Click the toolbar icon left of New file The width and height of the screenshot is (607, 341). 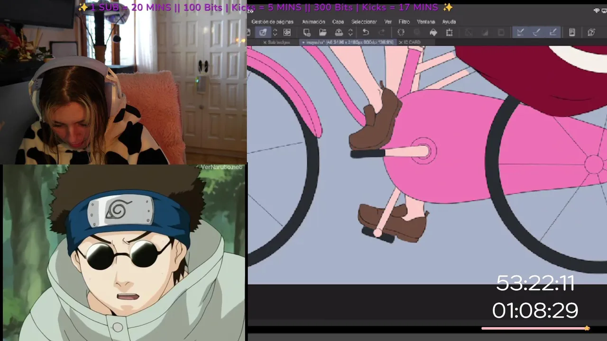pos(287,32)
